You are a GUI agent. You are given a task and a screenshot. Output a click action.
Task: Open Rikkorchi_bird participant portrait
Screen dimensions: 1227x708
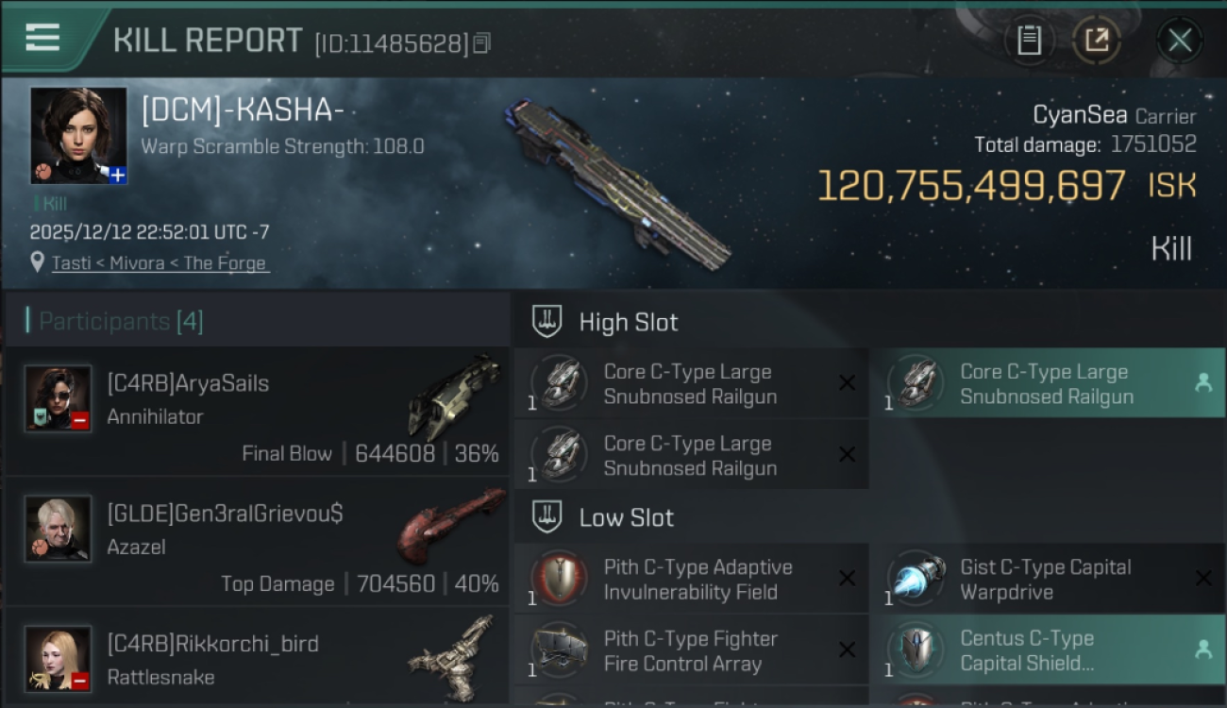[x=58, y=658]
